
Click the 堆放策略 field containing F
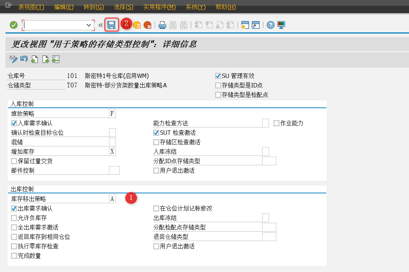point(112,114)
